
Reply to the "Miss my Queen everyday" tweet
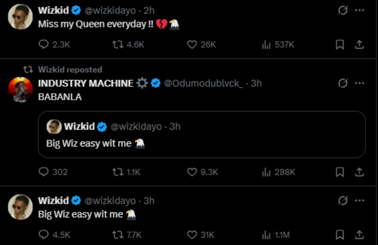coord(44,45)
